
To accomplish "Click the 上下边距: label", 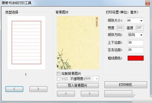I will pyautogui.click(x=115, y=43).
